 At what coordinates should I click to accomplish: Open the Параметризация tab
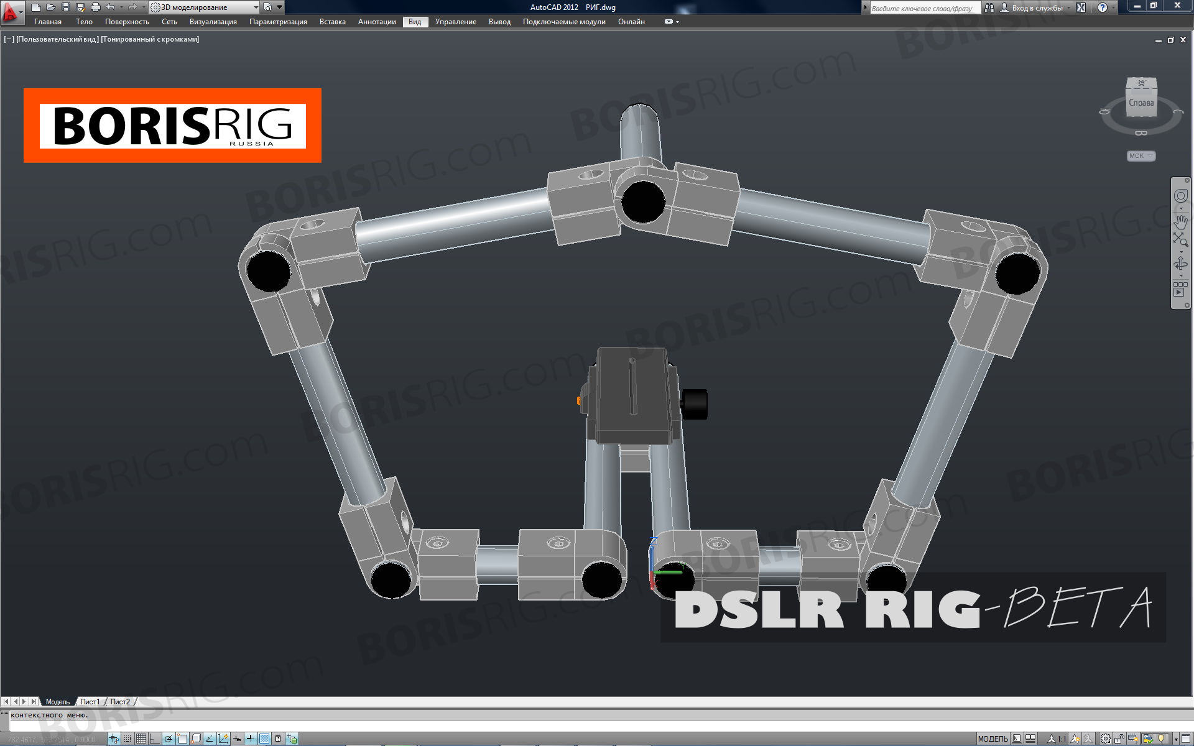pos(278,22)
